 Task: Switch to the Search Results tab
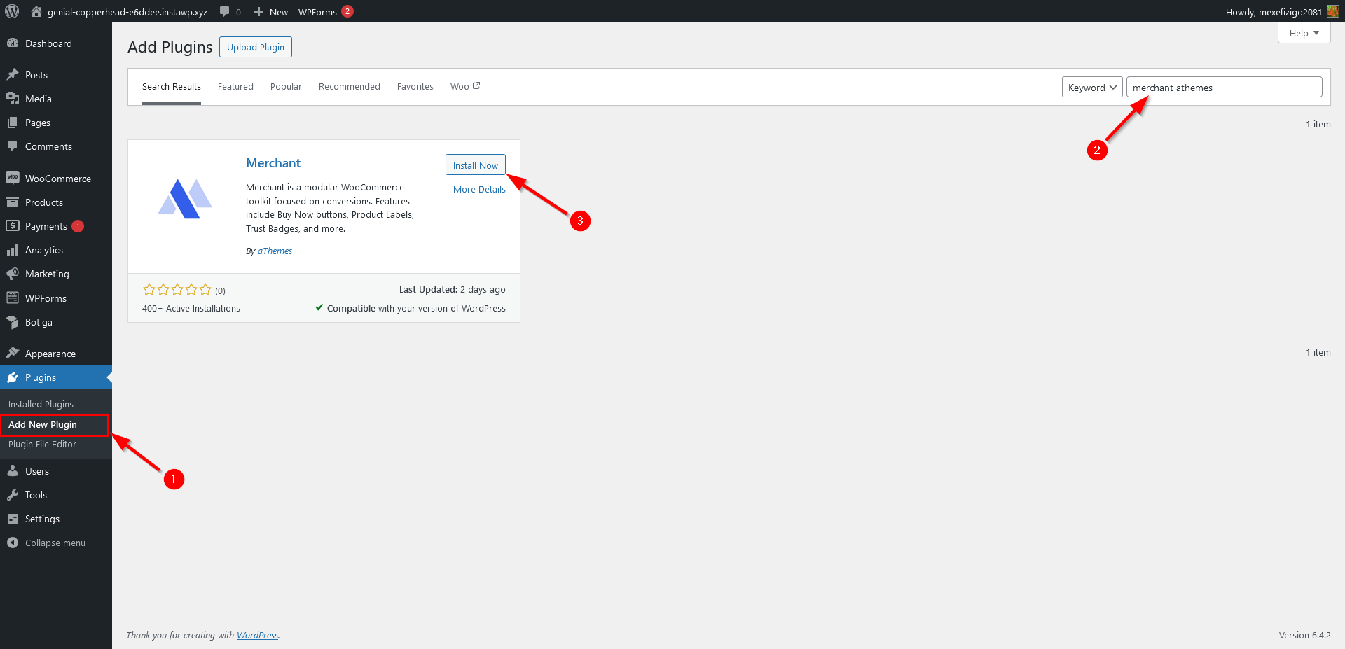tap(172, 86)
